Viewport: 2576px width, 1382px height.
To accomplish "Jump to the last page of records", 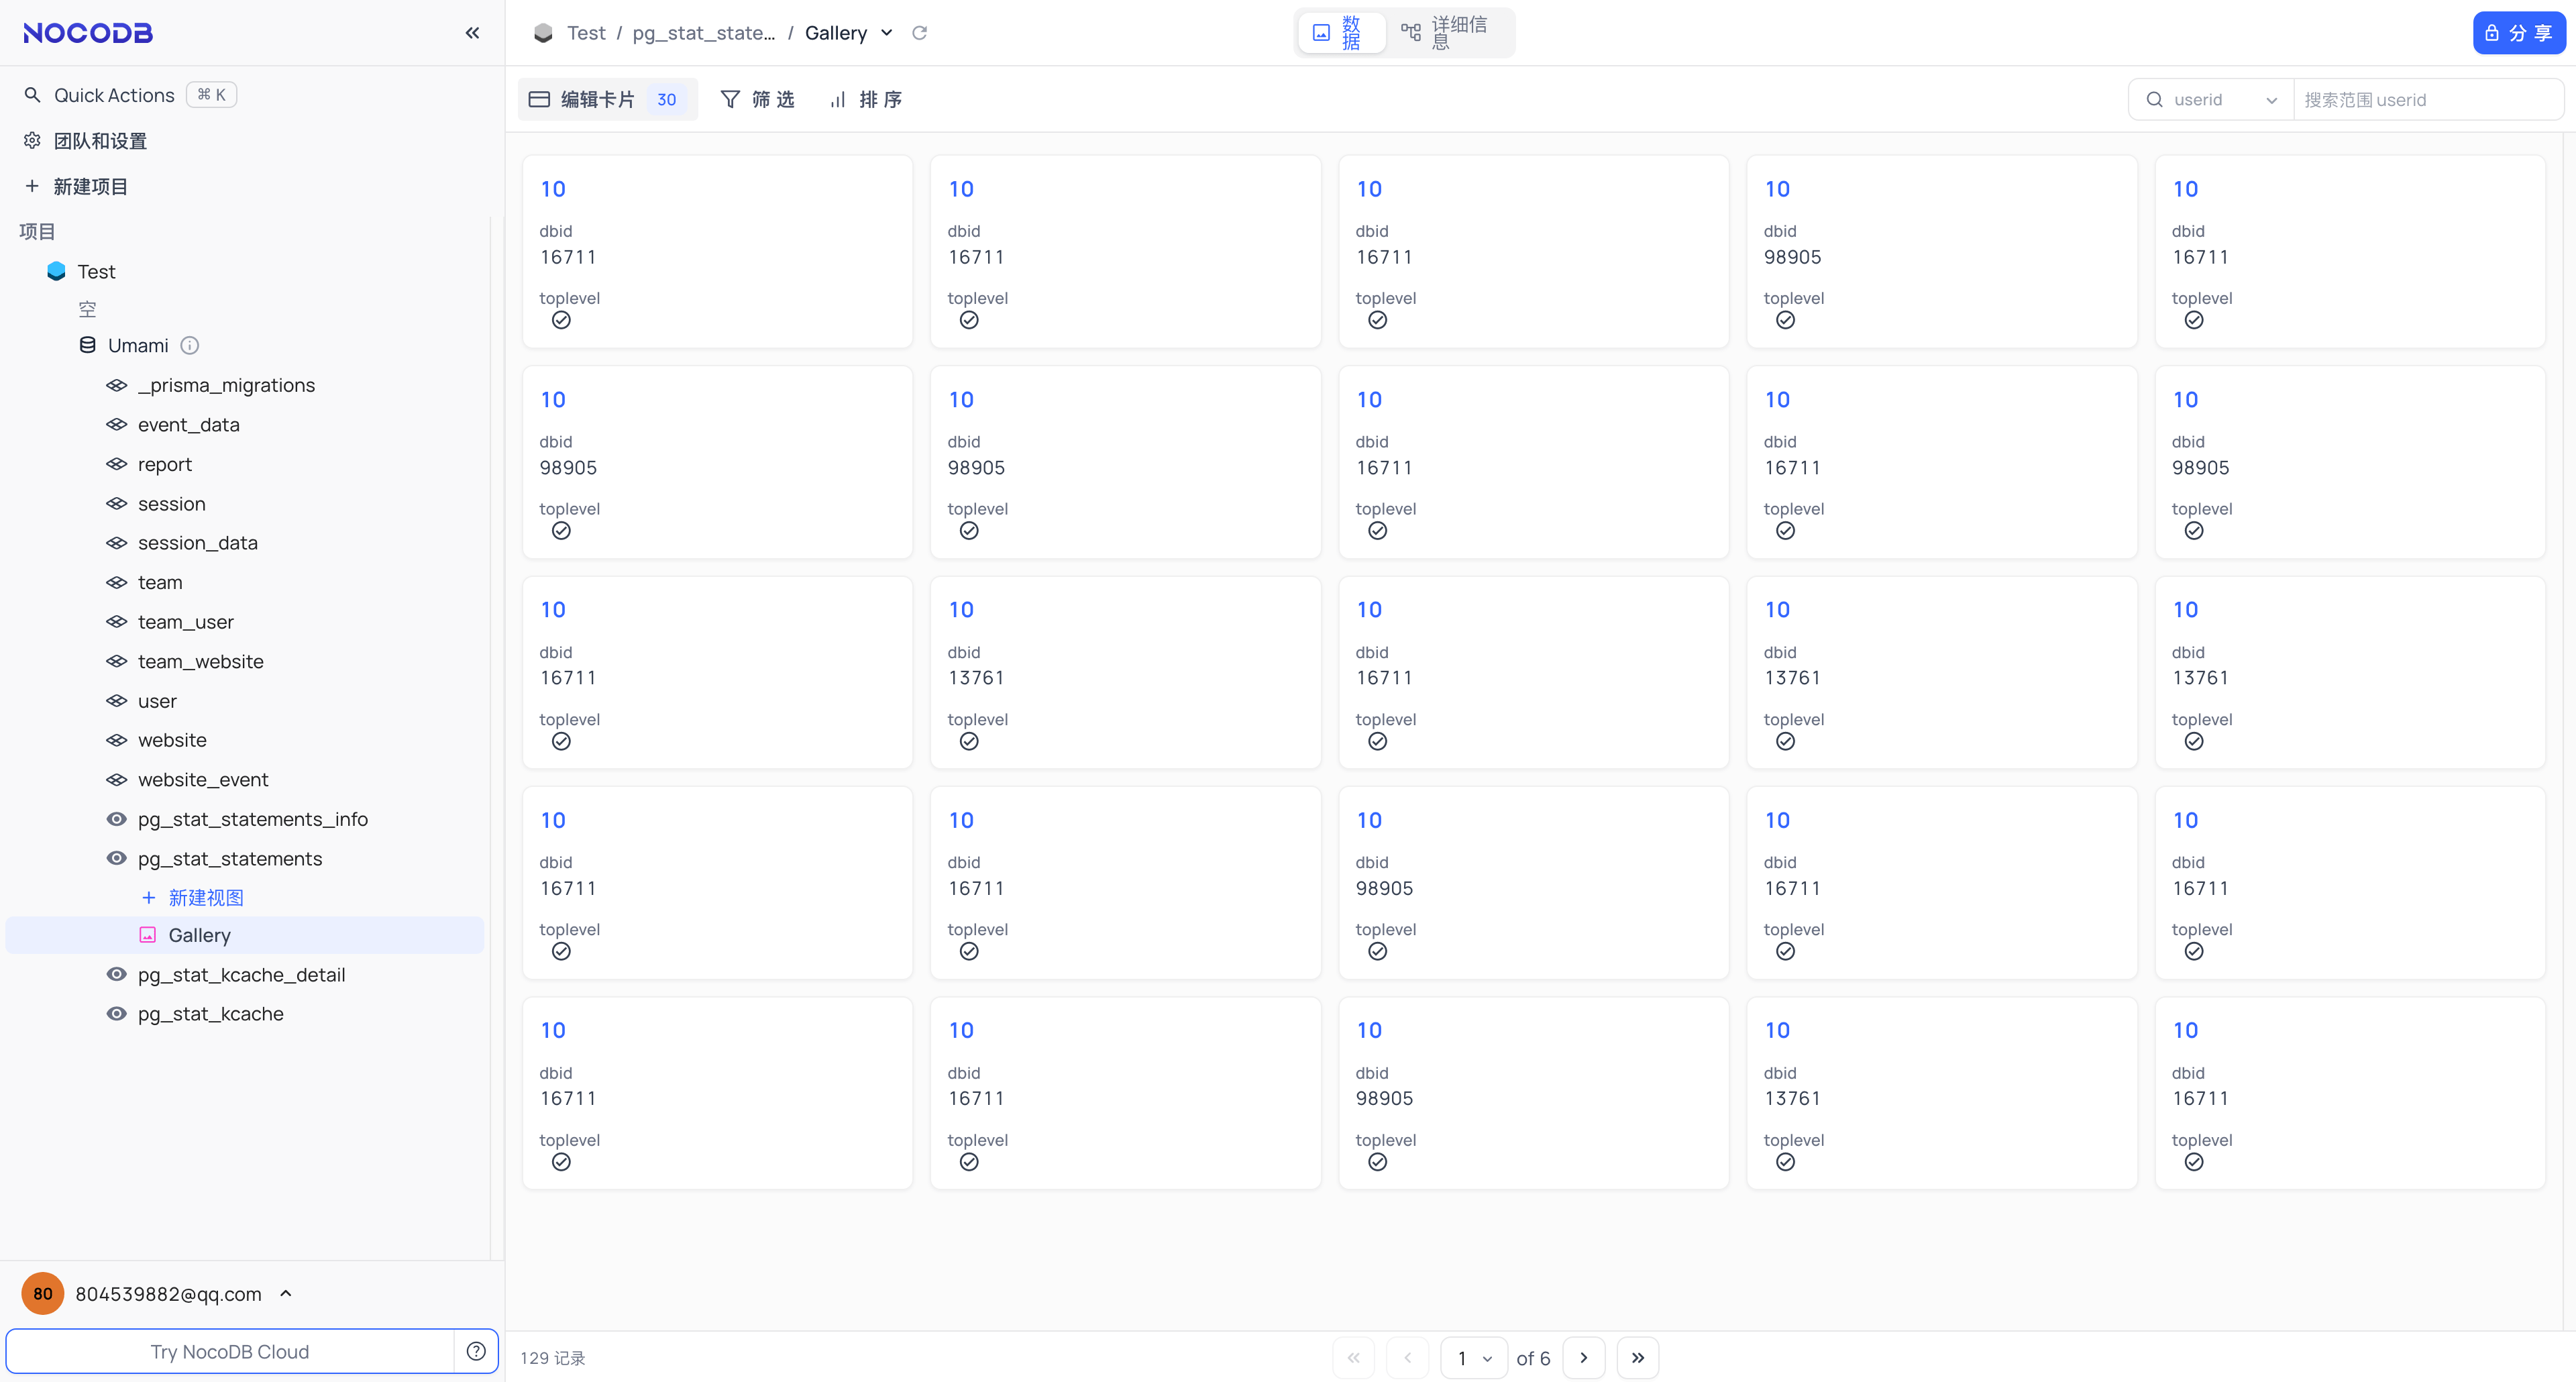I will pyautogui.click(x=1638, y=1357).
